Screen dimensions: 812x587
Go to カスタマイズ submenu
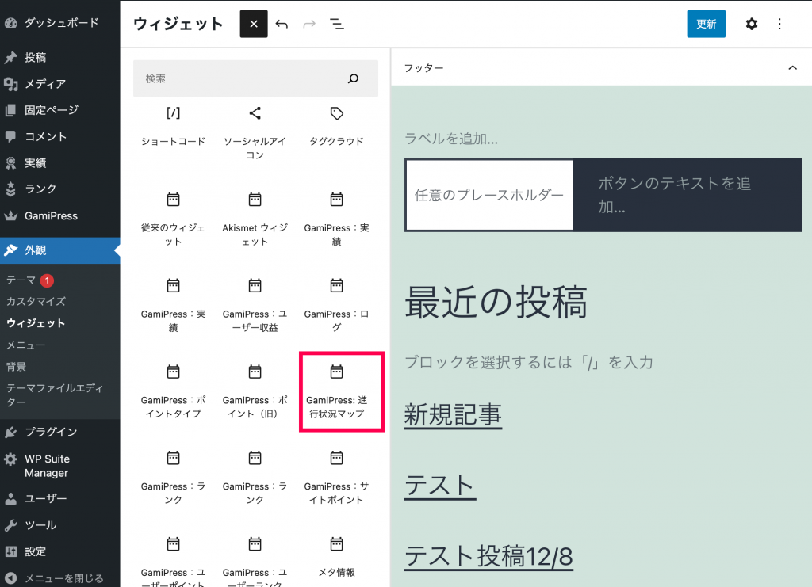(x=36, y=302)
